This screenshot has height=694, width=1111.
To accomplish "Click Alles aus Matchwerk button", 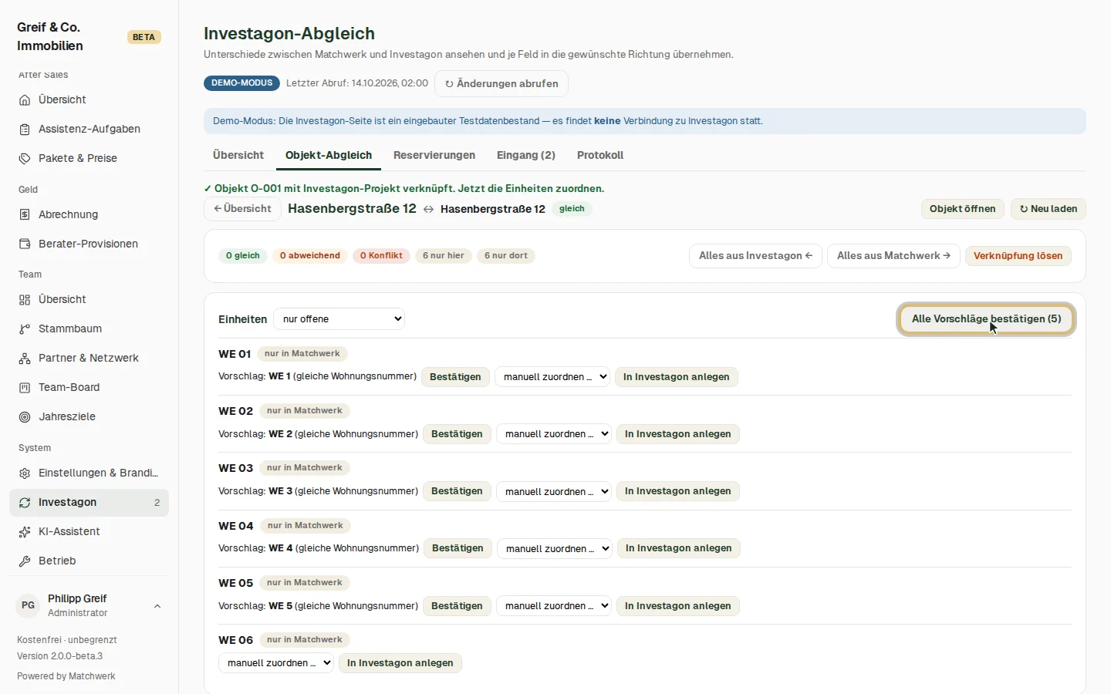I will coord(893,256).
